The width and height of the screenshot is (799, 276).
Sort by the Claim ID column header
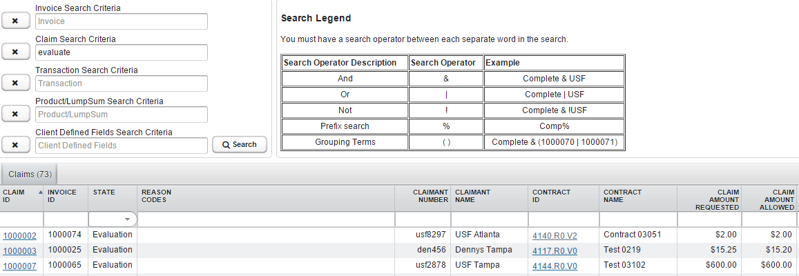tap(21, 196)
